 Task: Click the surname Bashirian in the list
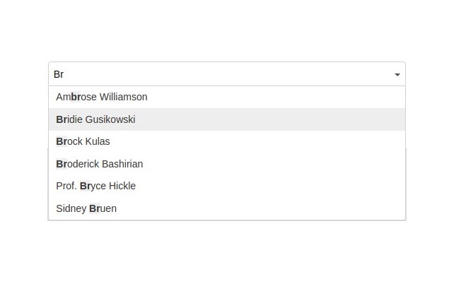(122, 164)
